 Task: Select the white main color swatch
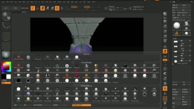click(x=8, y=77)
